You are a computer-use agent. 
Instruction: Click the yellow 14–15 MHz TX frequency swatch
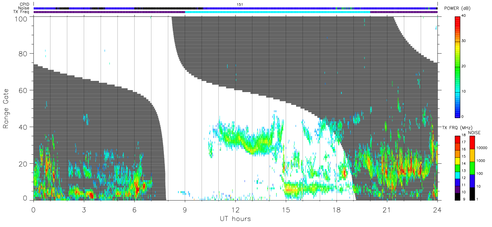(457, 160)
